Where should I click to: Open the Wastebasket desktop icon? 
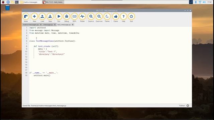(7, 9)
